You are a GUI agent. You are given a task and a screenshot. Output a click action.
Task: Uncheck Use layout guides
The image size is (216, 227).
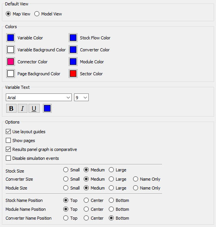click(x=8, y=132)
